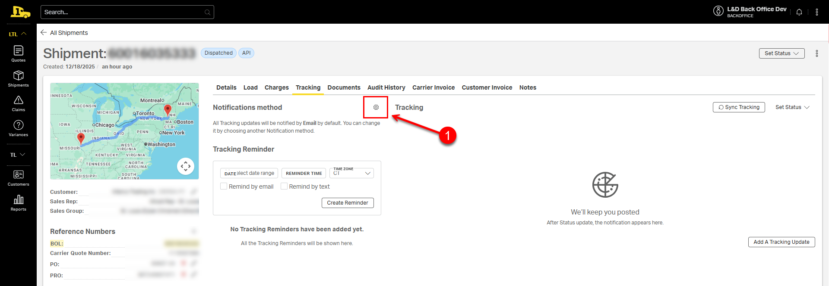Click the yellow truck logo

20,12
